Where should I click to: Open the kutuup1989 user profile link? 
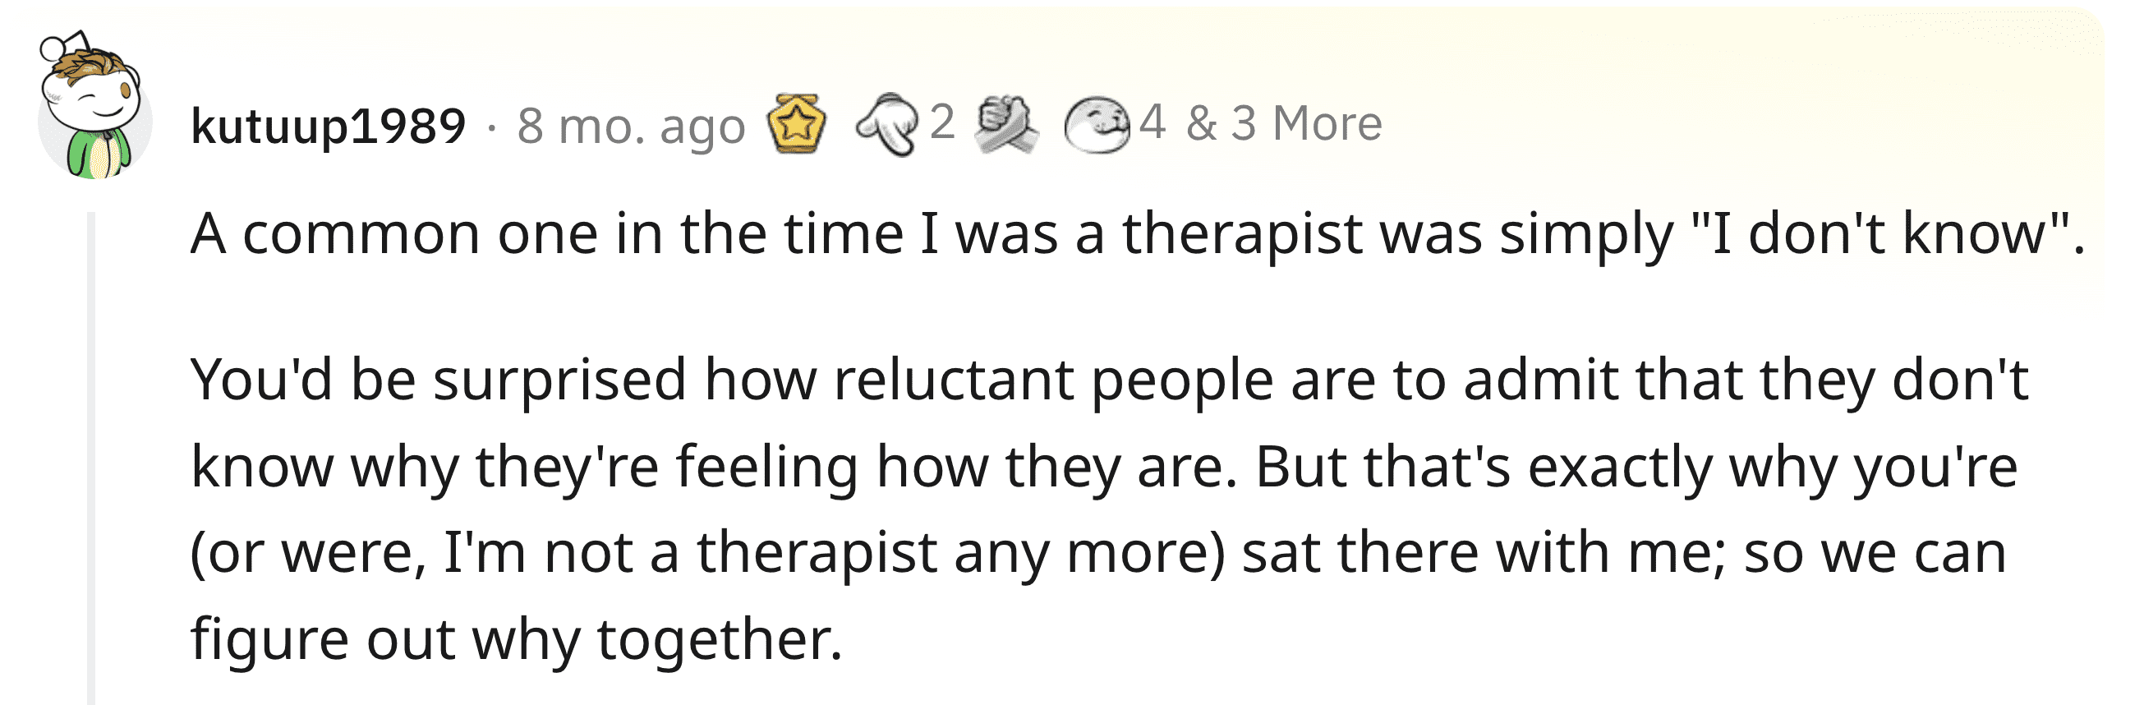[x=328, y=127]
